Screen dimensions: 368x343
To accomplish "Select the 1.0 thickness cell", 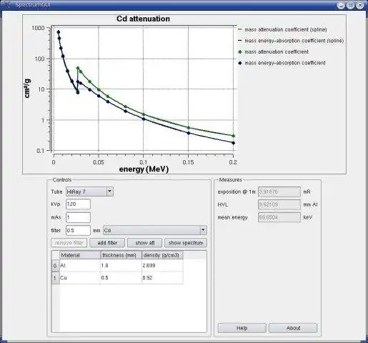I will click(121, 265).
